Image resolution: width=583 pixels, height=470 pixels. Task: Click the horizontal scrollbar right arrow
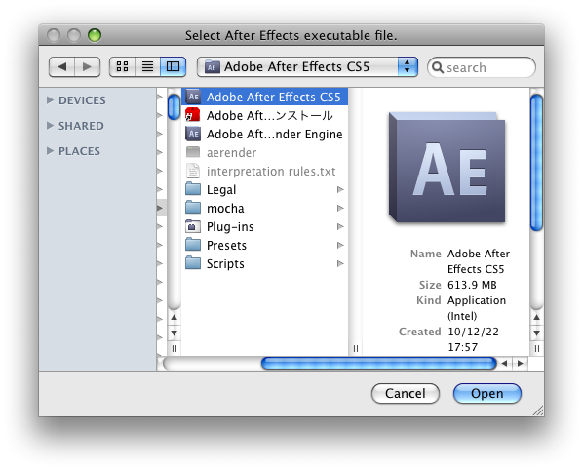click(521, 364)
